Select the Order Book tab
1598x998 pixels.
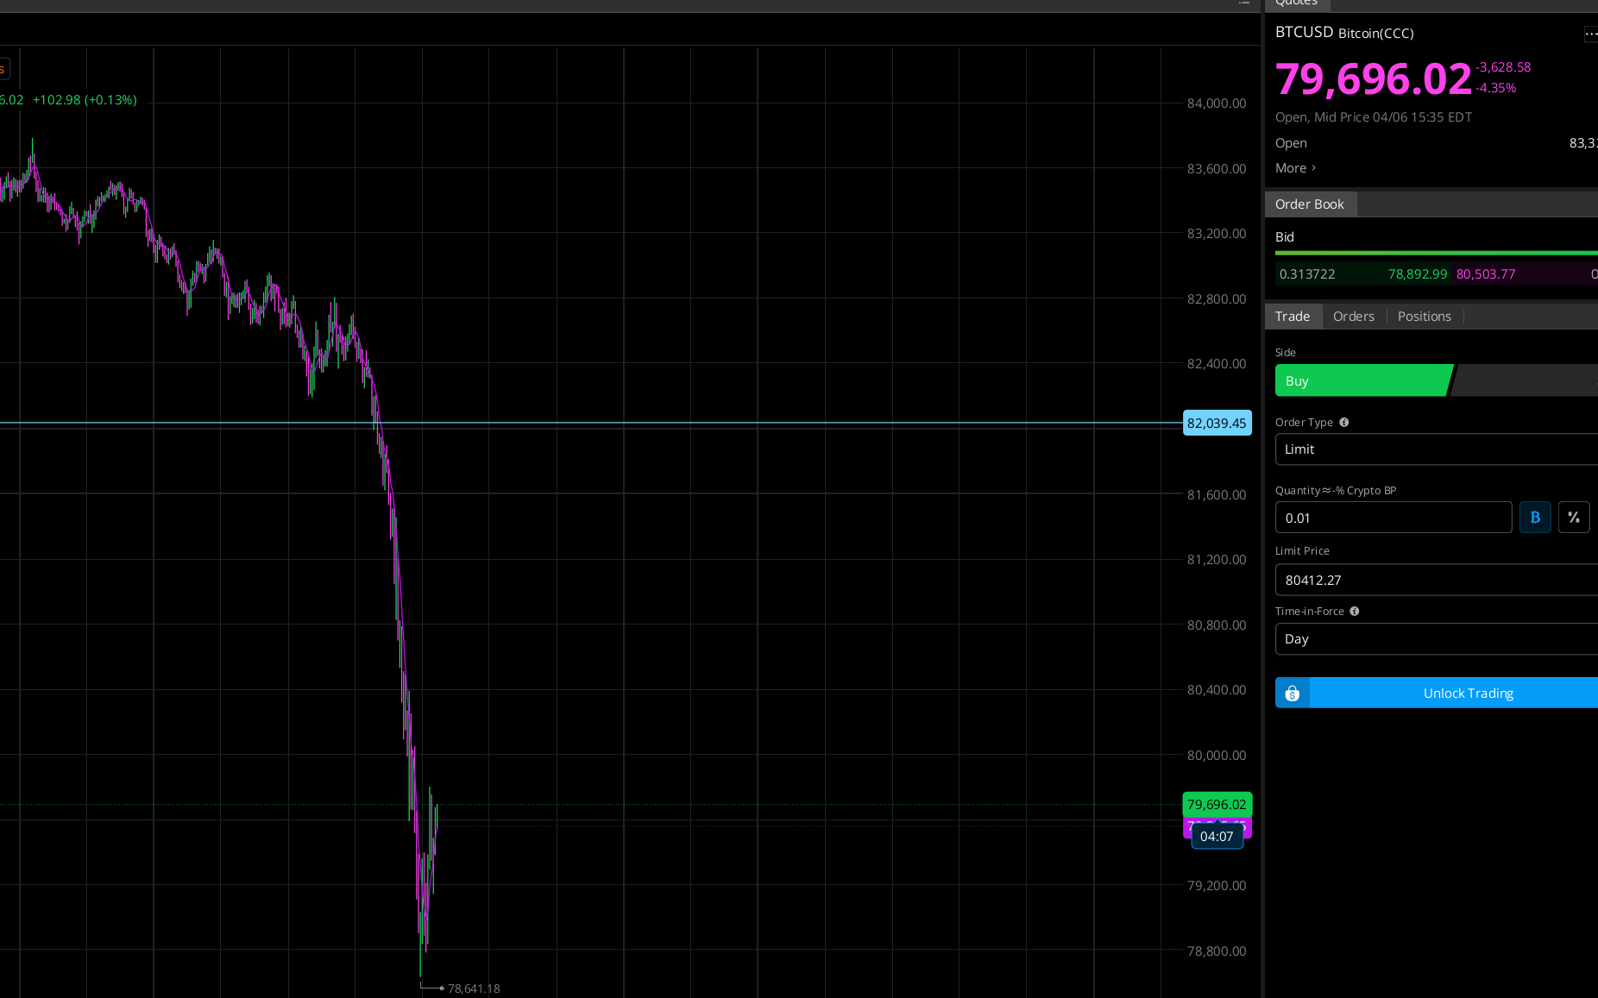point(1310,204)
